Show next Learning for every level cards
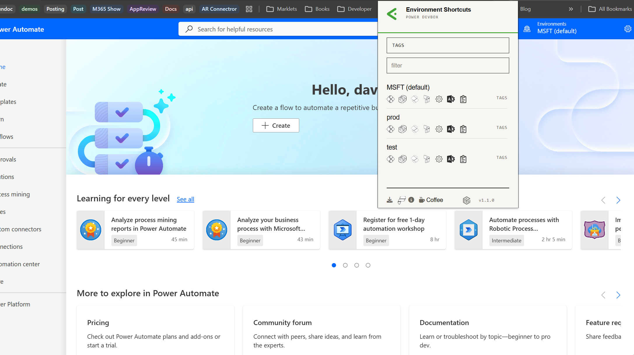 pos(618,200)
